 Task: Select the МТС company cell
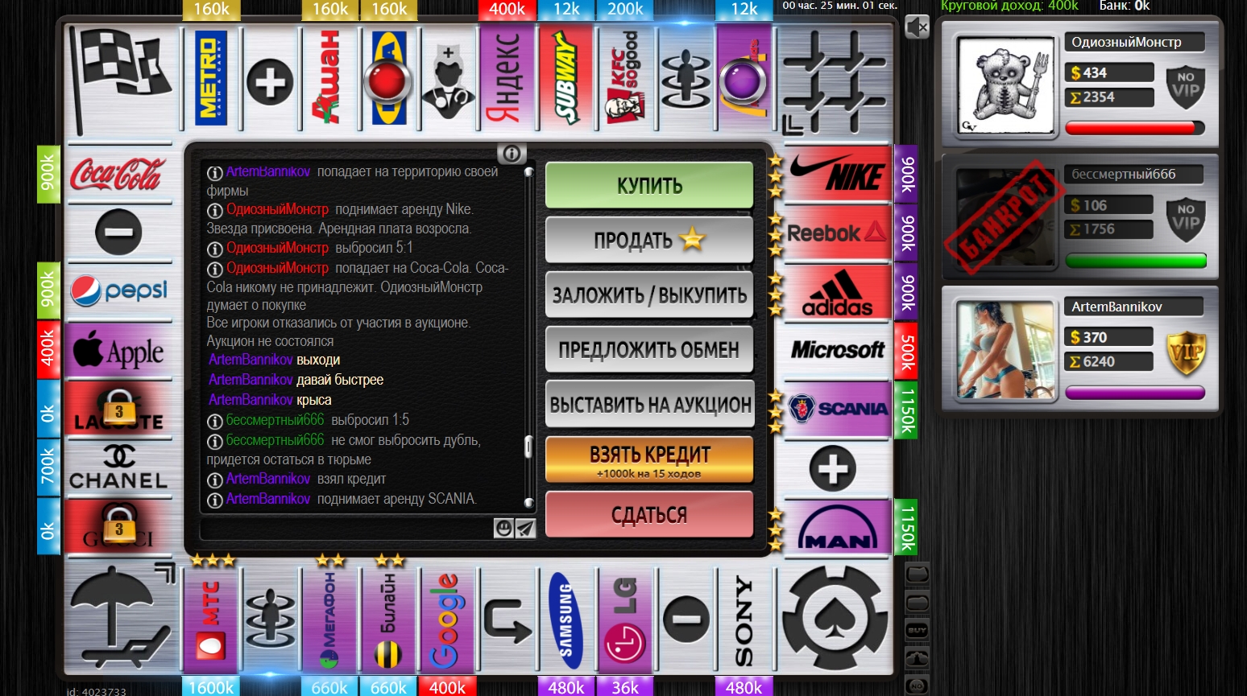pos(212,620)
